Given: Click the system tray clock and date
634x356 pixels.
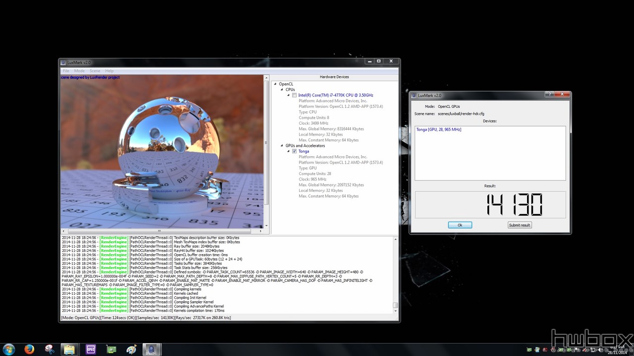Looking at the screenshot, I should pyautogui.click(x=618, y=349).
